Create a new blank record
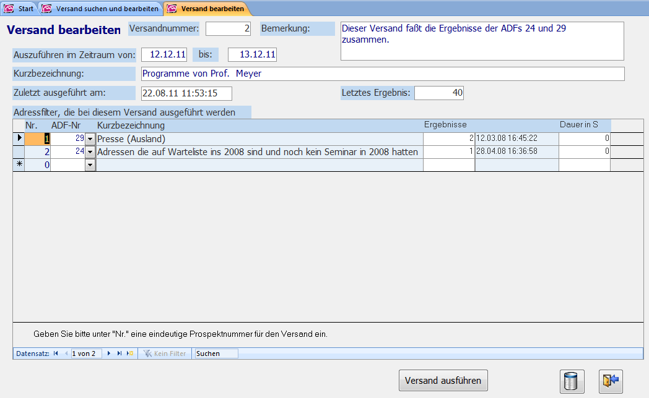 [129, 354]
